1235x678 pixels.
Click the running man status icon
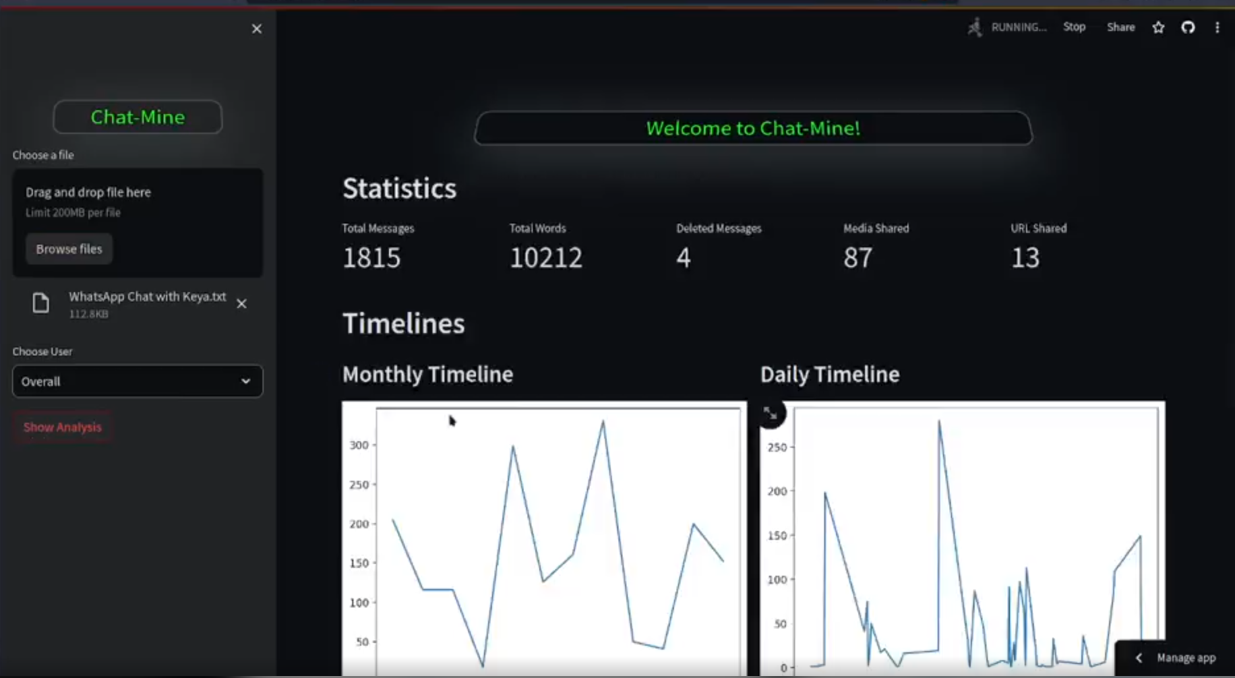pyautogui.click(x=975, y=27)
